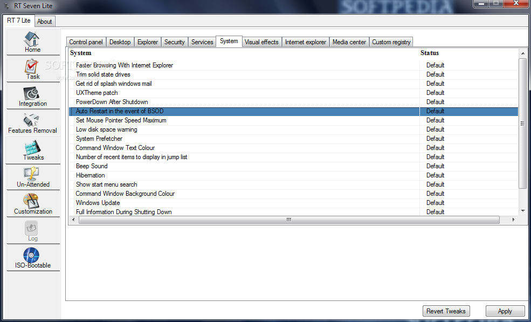The height and width of the screenshot is (322, 531).
Task: Open the Services tweaks tab
Action: point(202,42)
